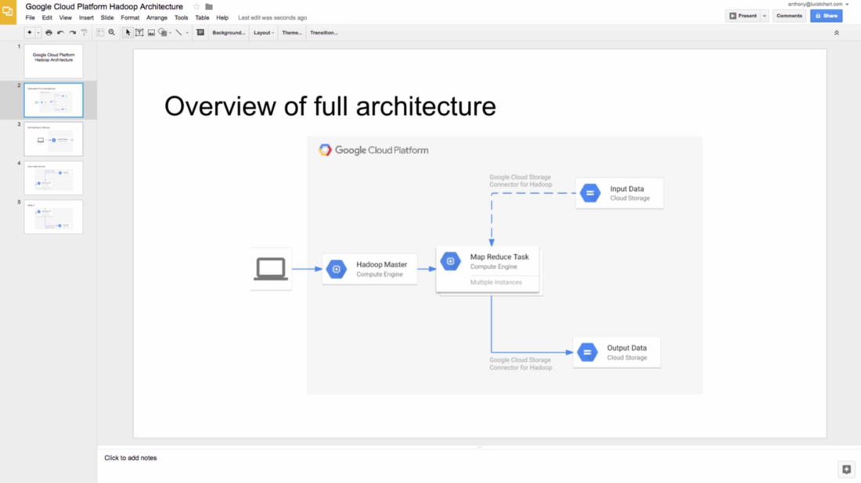The width and height of the screenshot is (861, 483).
Task: Open the Comments button
Action: [789, 16]
